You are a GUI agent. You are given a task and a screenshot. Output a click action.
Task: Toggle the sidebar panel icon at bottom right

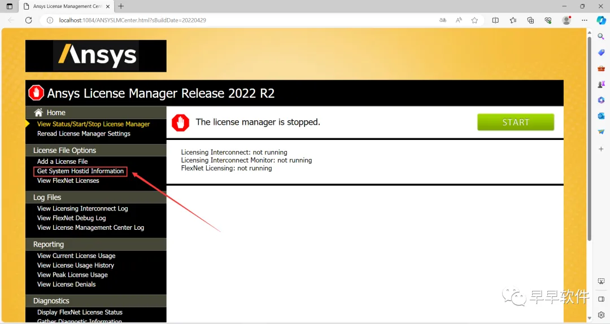coord(601,299)
